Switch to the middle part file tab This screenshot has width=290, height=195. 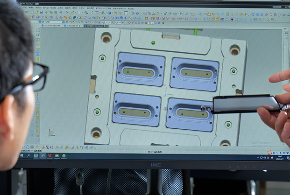click(72, 26)
